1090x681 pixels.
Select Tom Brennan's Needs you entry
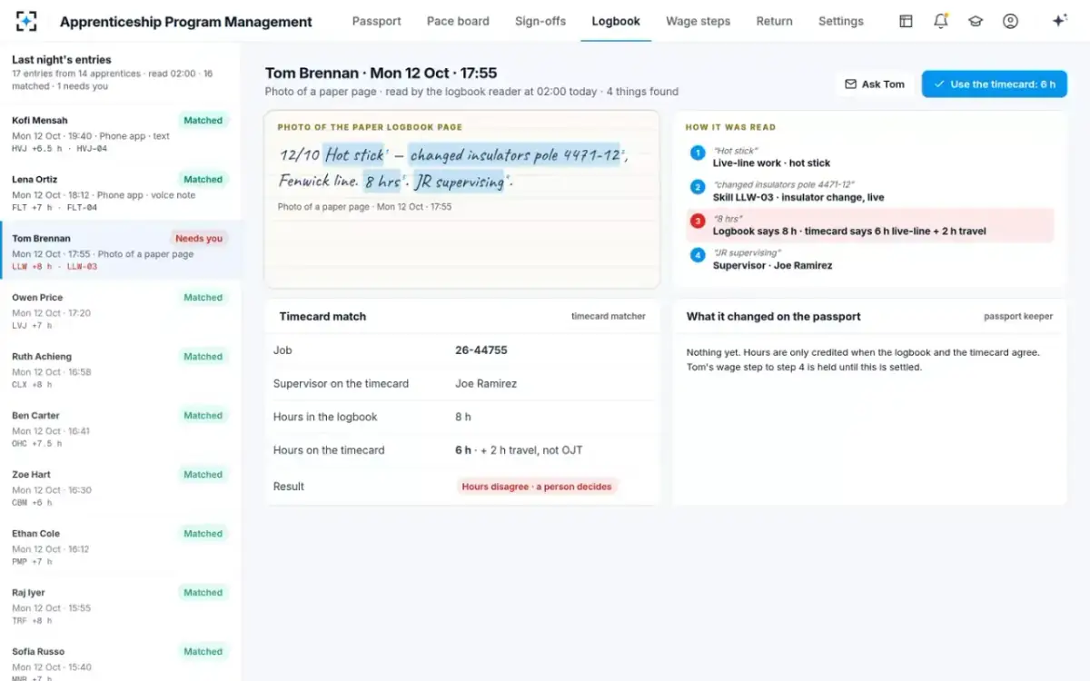point(121,250)
